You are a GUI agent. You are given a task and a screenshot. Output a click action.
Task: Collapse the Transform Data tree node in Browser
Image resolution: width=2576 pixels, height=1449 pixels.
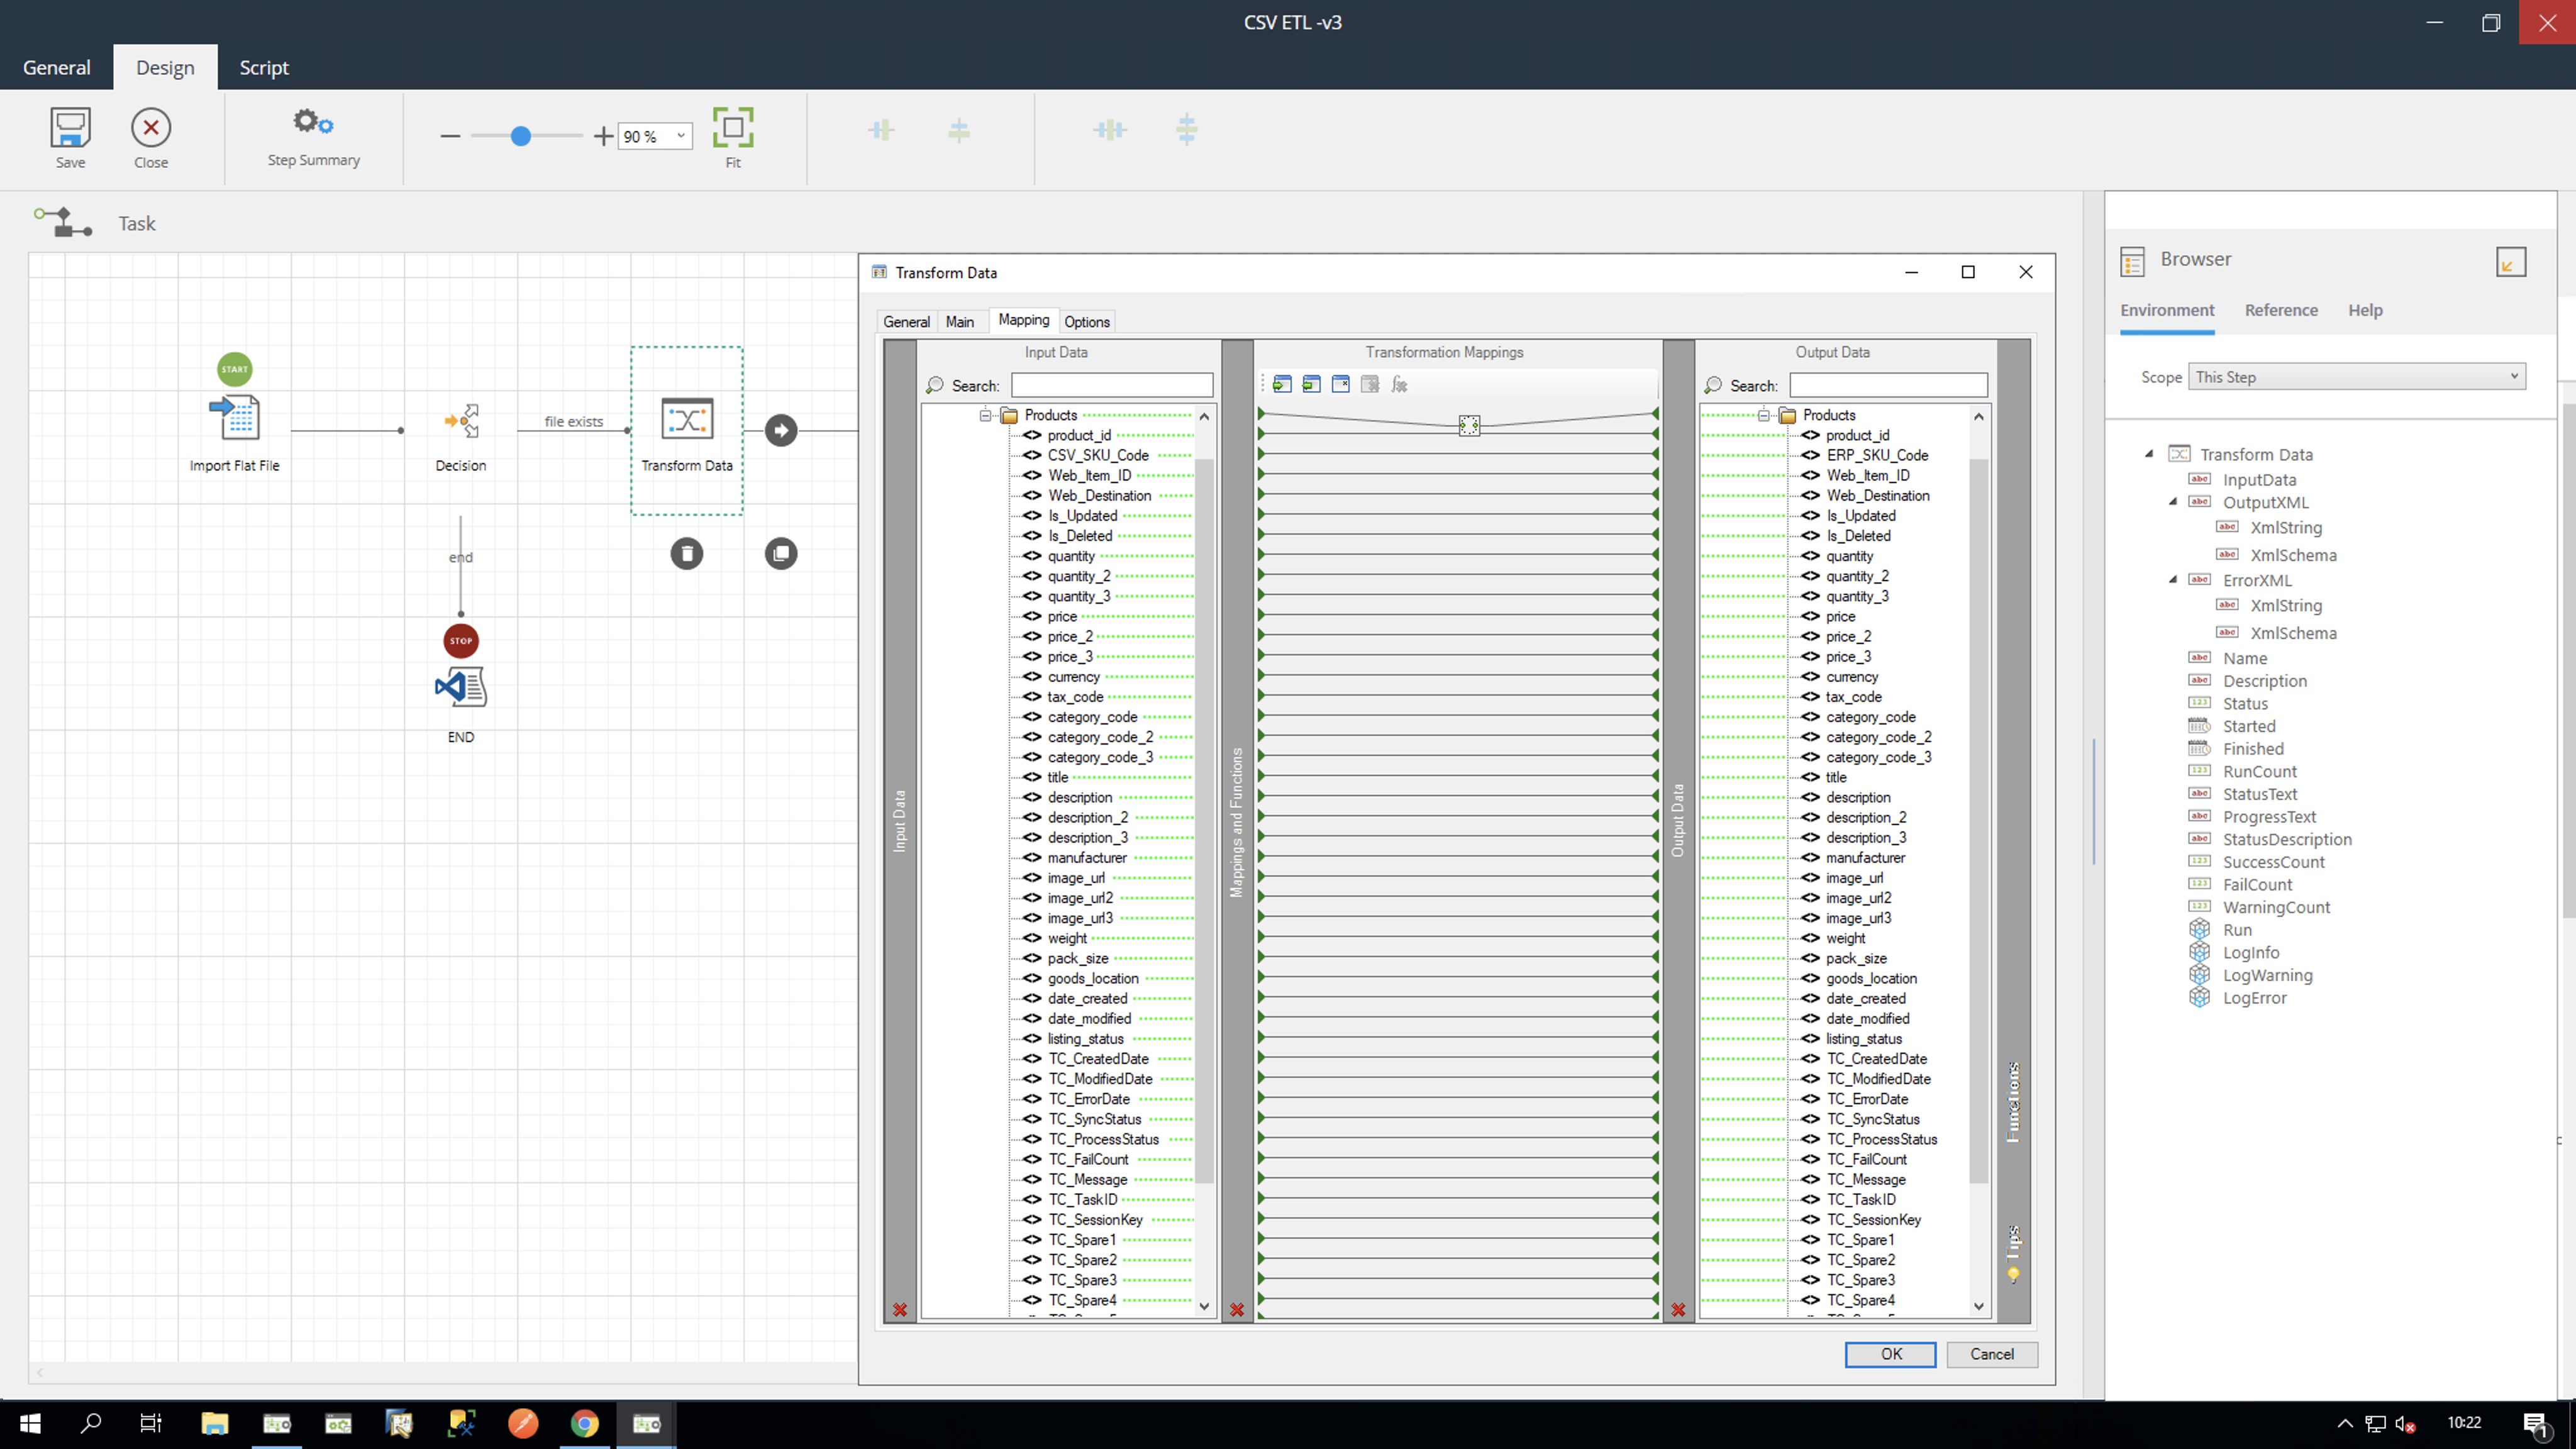pyautogui.click(x=2149, y=454)
